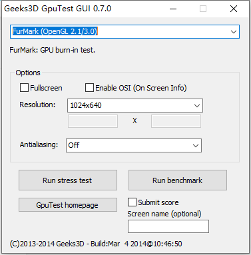Enable the Fullscreen checkbox
The width and height of the screenshot is (251, 255).
click(24, 88)
